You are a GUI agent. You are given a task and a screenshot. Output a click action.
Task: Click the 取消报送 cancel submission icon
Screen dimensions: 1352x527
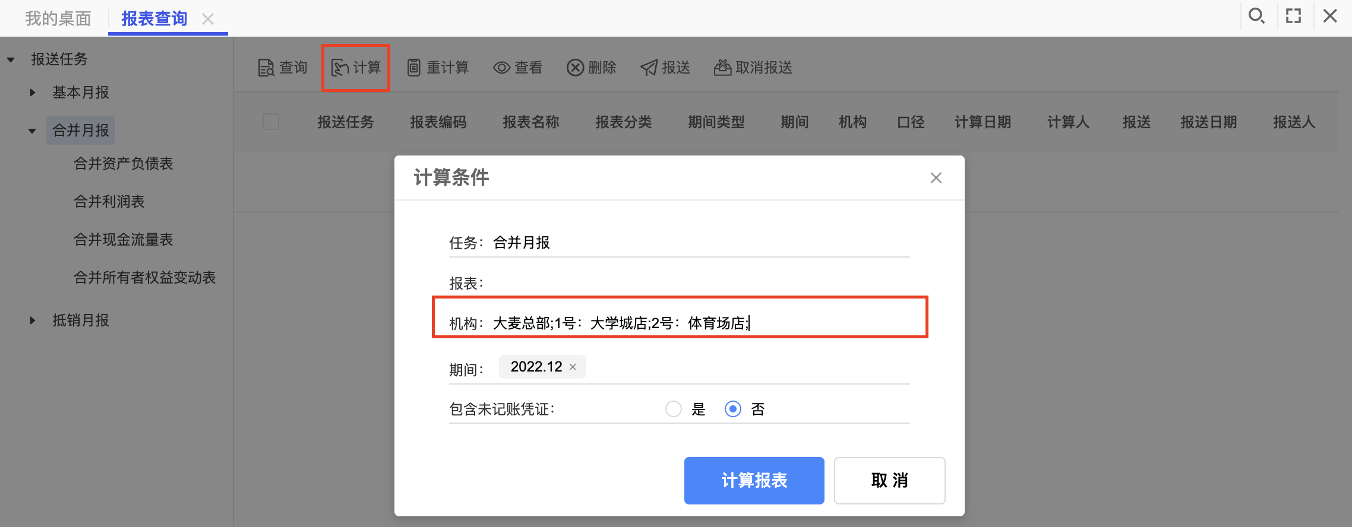click(722, 68)
